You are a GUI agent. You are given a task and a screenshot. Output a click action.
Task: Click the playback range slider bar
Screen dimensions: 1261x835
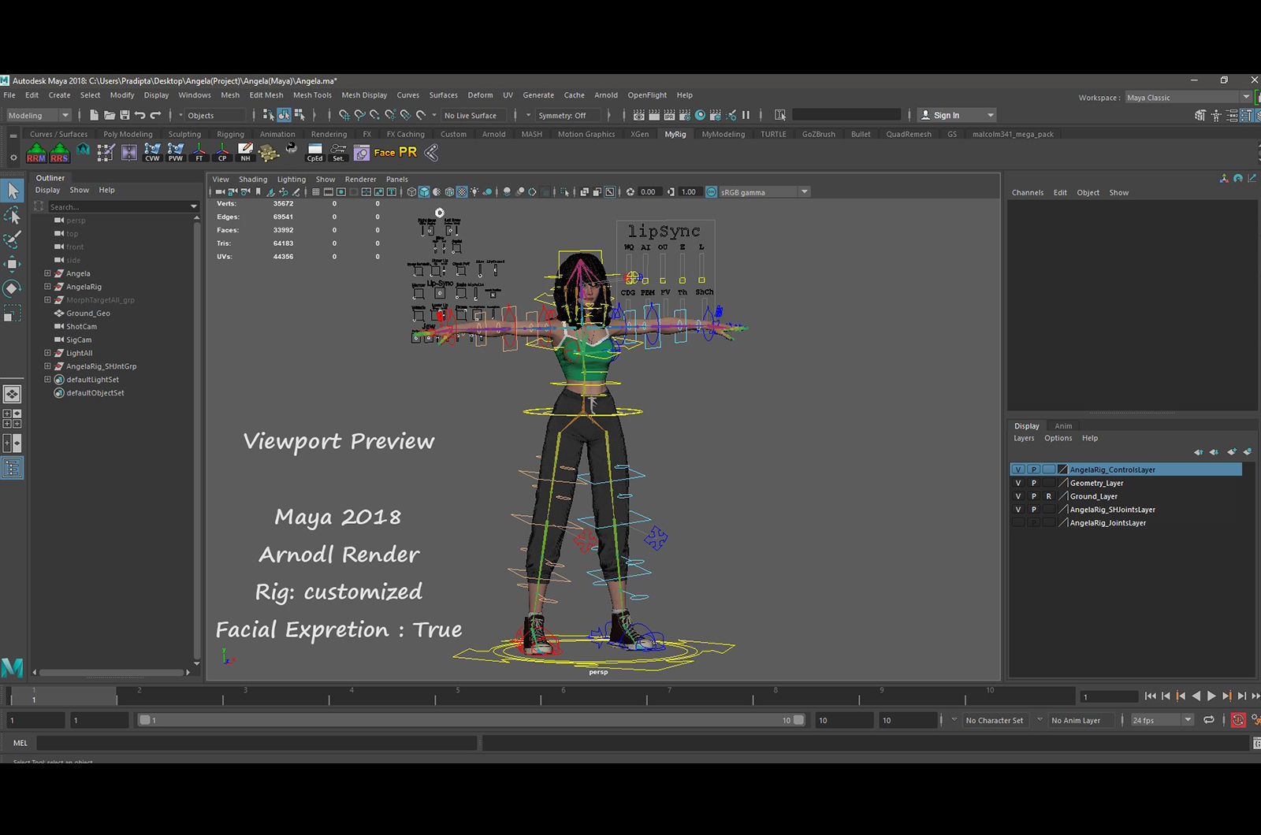472,720
